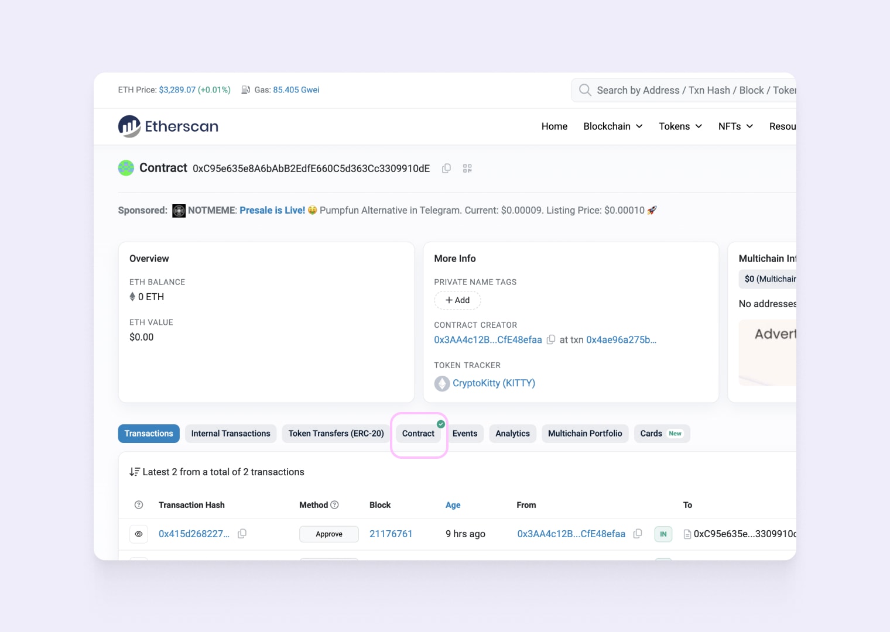Open creation txn 0x4ae96a275b
The height and width of the screenshot is (632, 890).
[621, 340]
